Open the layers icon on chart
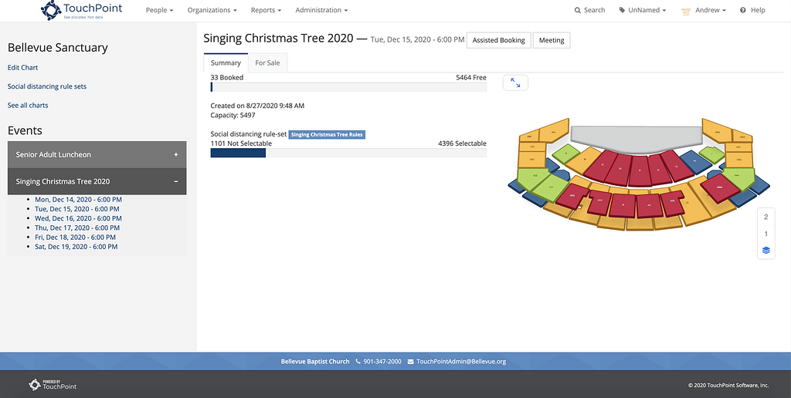 tap(766, 250)
